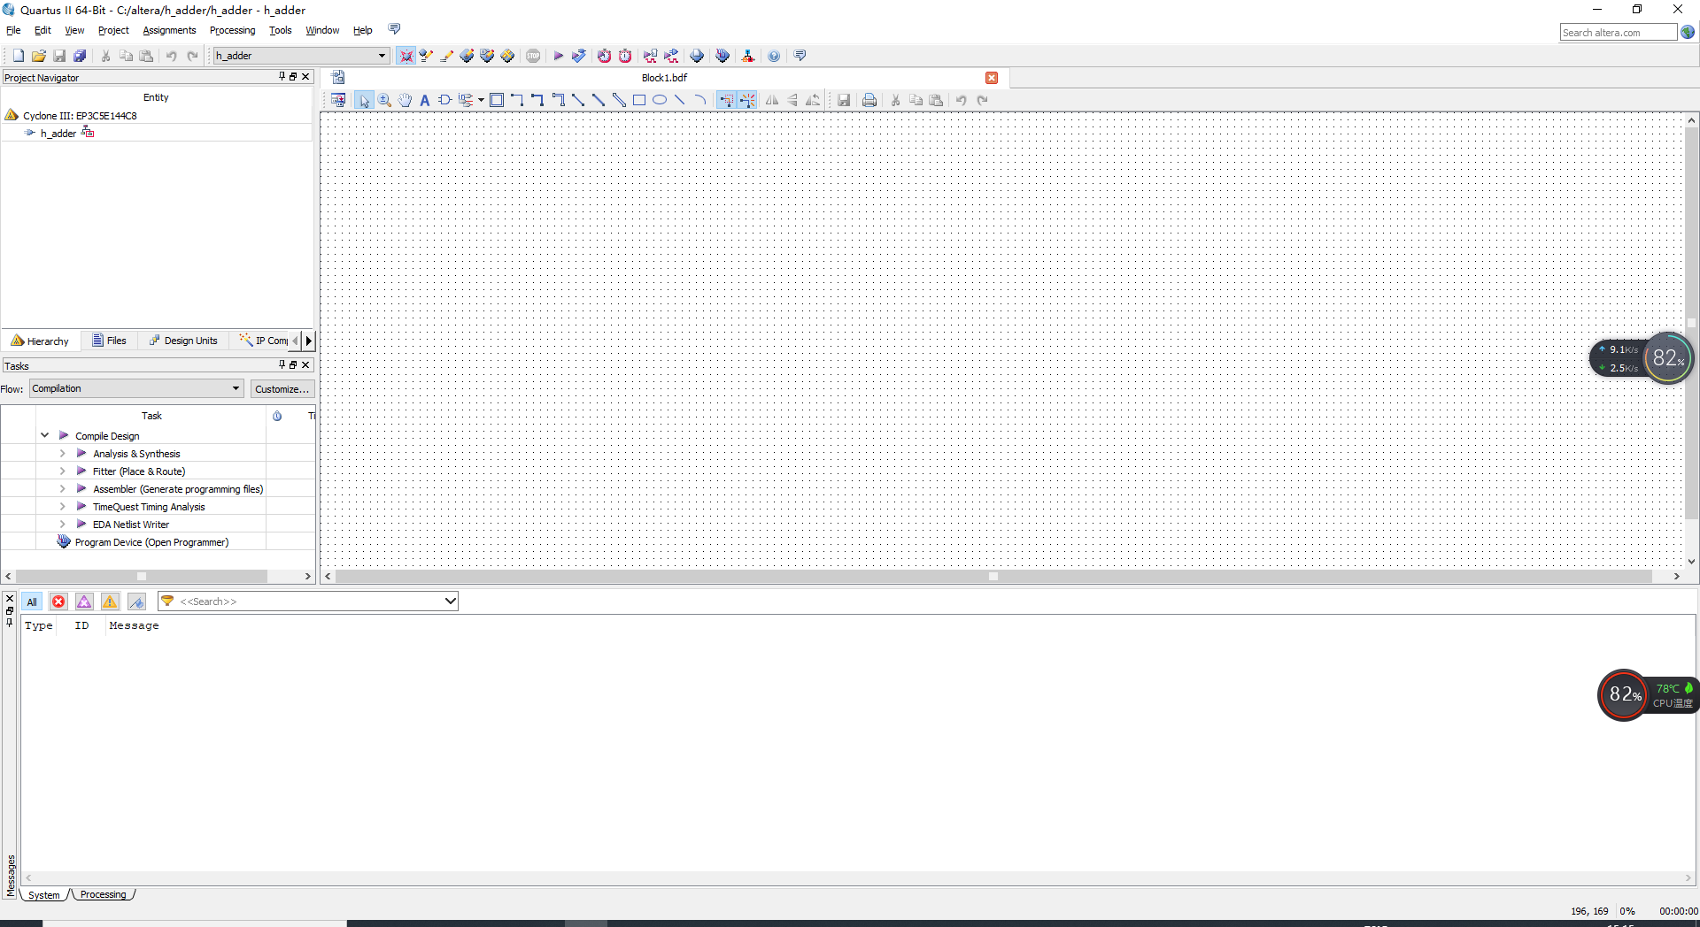Collapse the Compile Design task

[44, 435]
